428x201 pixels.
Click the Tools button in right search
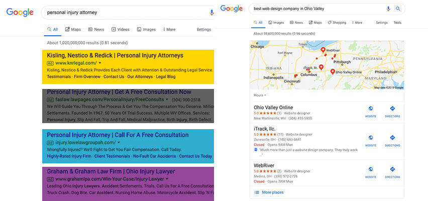[397, 23]
